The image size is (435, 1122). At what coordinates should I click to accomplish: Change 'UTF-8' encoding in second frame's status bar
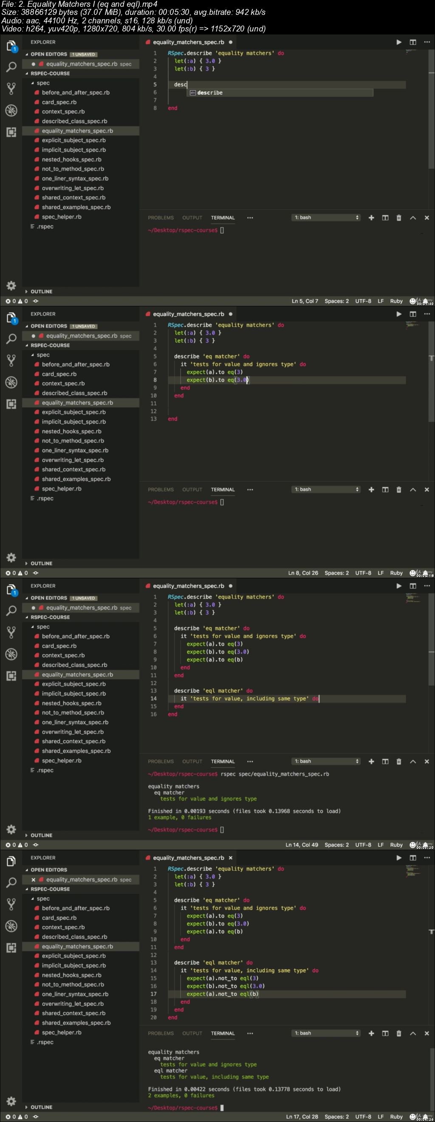click(363, 573)
